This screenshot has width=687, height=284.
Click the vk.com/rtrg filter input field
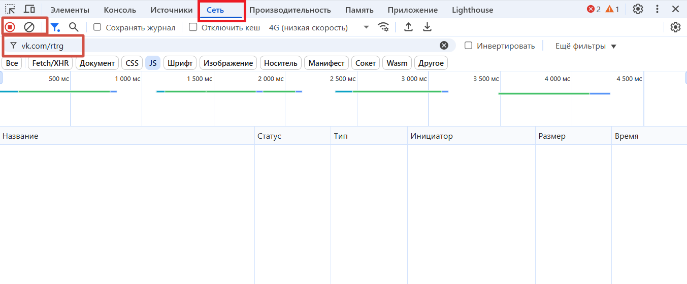point(228,46)
